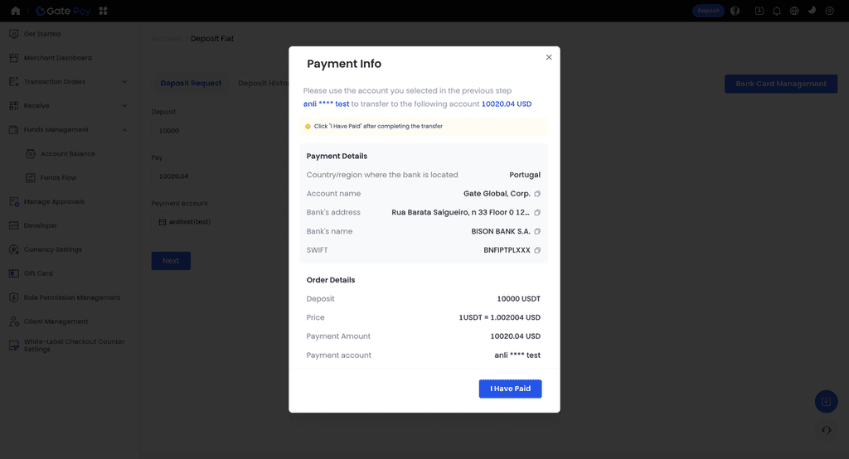
Task: Copy the Account name Gate Global, Corp.
Action: tap(537, 194)
